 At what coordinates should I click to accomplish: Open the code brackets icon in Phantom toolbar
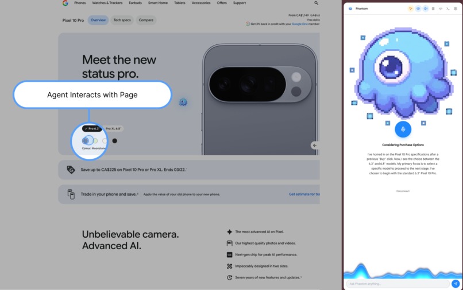coord(441,9)
